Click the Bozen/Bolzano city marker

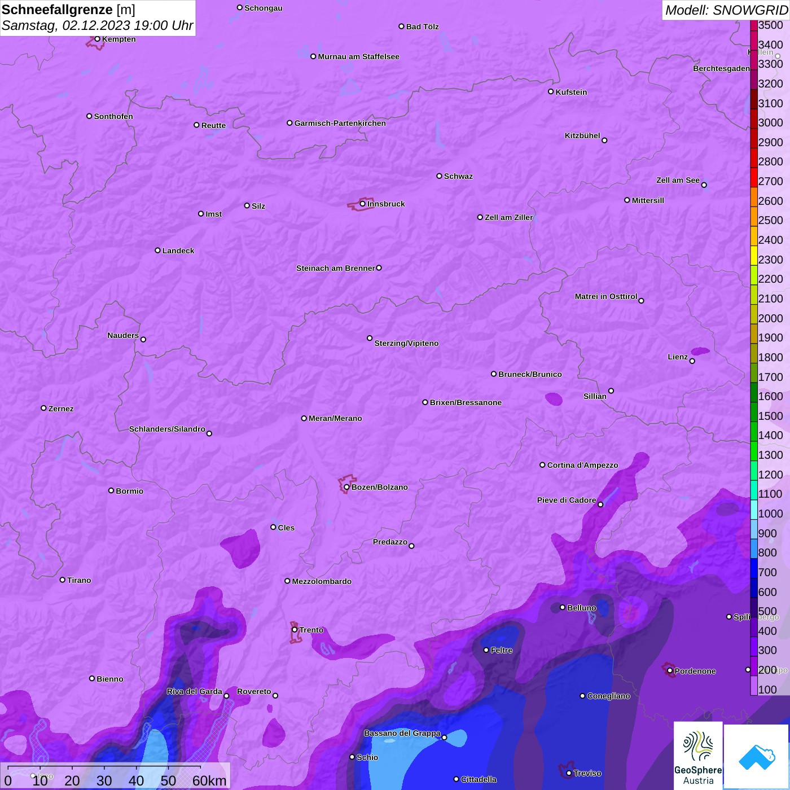[x=346, y=487]
